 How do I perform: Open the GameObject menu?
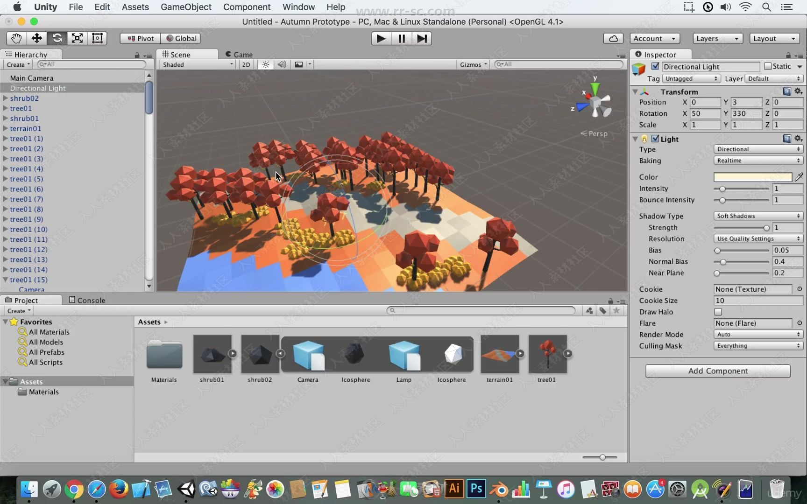pyautogui.click(x=186, y=7)
